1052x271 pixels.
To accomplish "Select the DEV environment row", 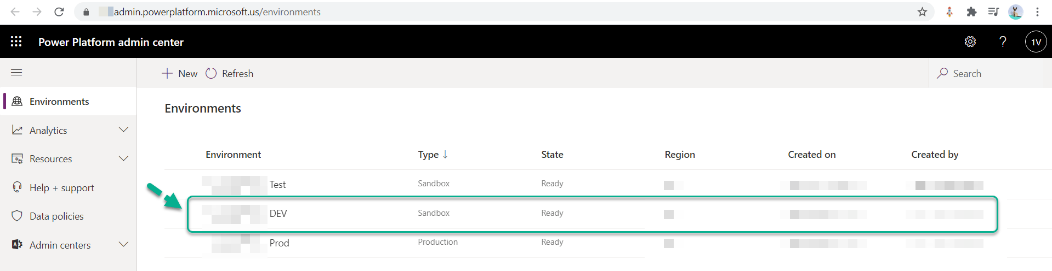I will [278, 214].
